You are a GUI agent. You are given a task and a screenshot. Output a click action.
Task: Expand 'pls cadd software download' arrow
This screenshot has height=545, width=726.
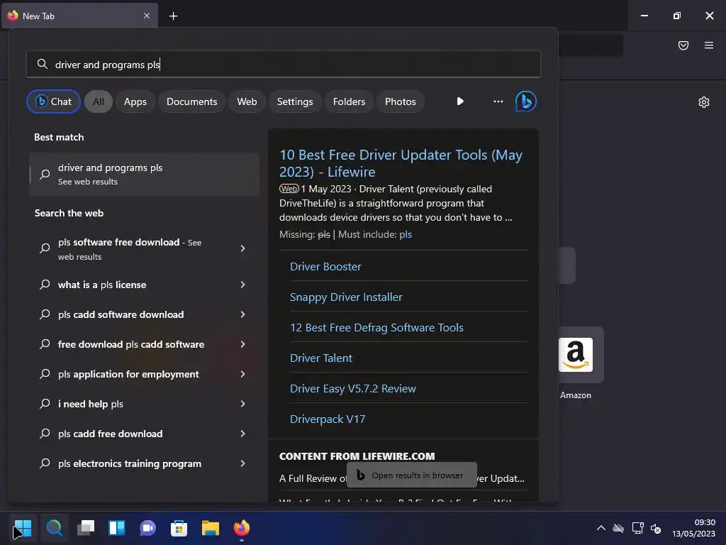(x=242, y=314)
